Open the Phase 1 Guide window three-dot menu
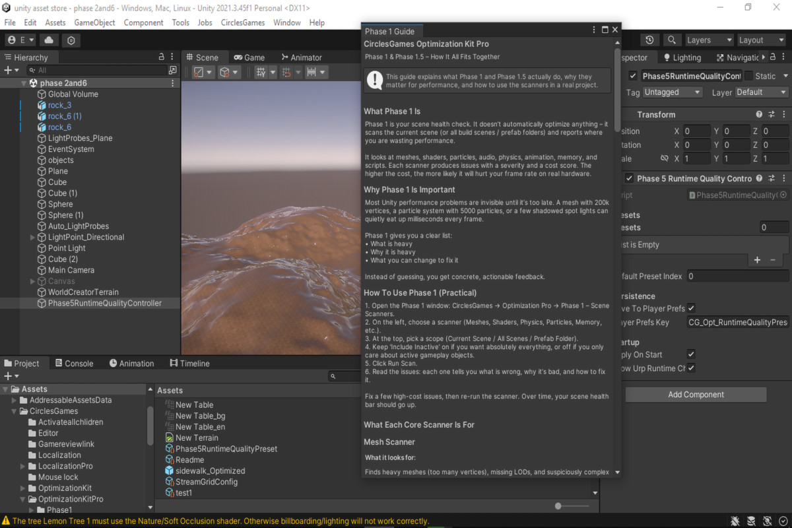792x528 pixels. 595,30
